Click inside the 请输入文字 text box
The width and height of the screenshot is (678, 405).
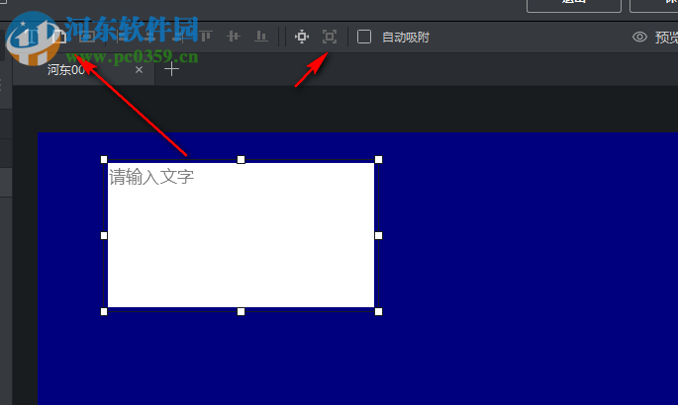241,235
